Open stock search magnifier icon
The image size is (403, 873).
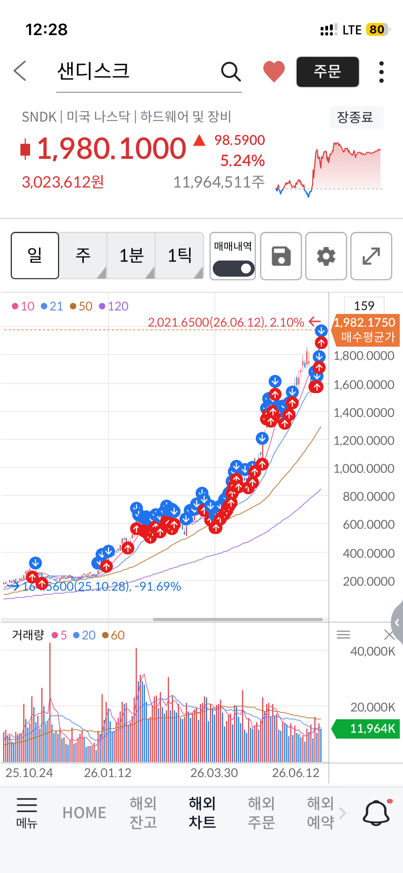(231, 71)
